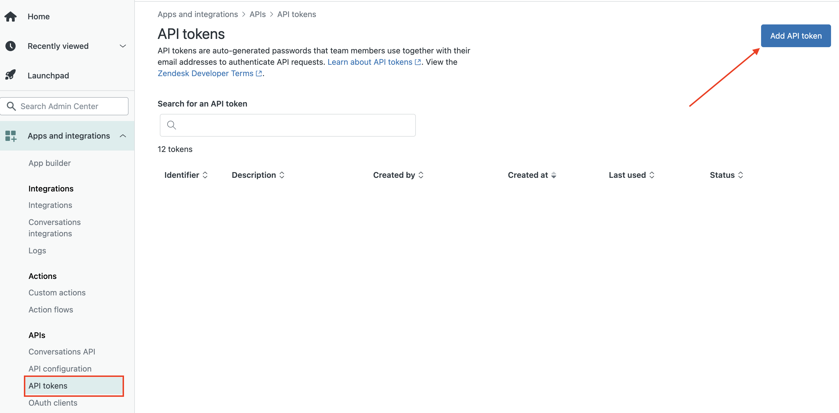The width and height of the screenshot is (839, 413).
Task: Click the Actions section heading
Action: tap(42, 276)
